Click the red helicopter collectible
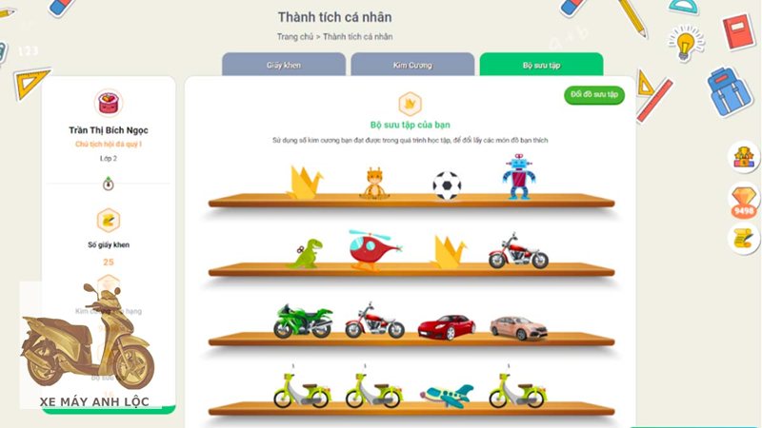Screen dimensions: 762x428 pyautogui.click(x=374, y=249)
